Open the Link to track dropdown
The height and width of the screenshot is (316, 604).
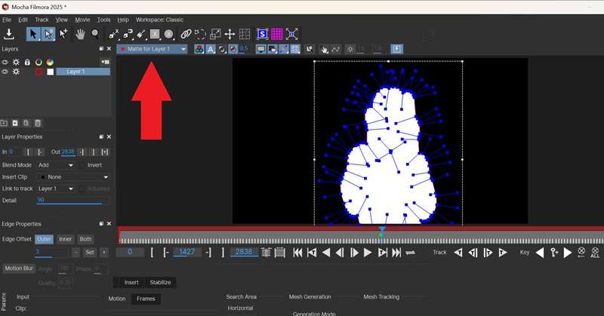pos(55,189)
